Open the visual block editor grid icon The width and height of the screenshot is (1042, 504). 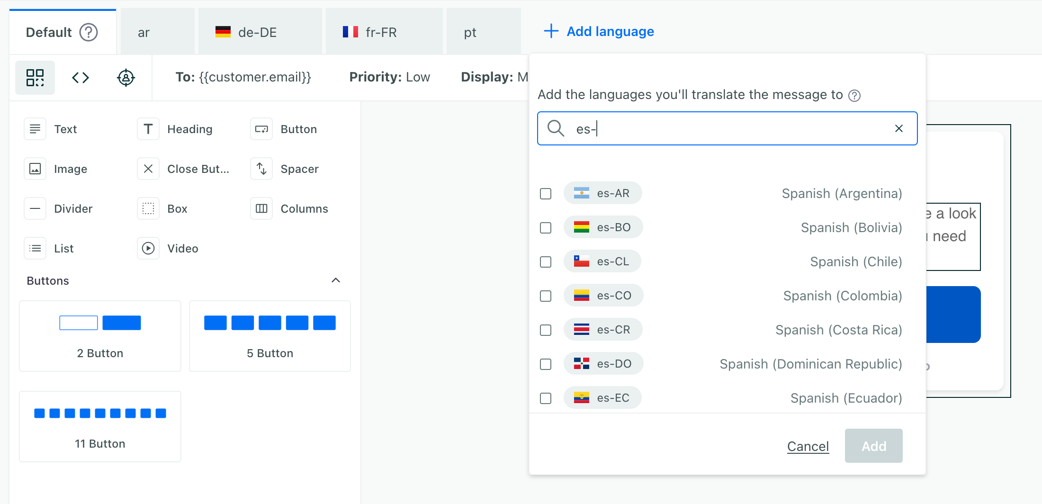click(x=35, y=77)
